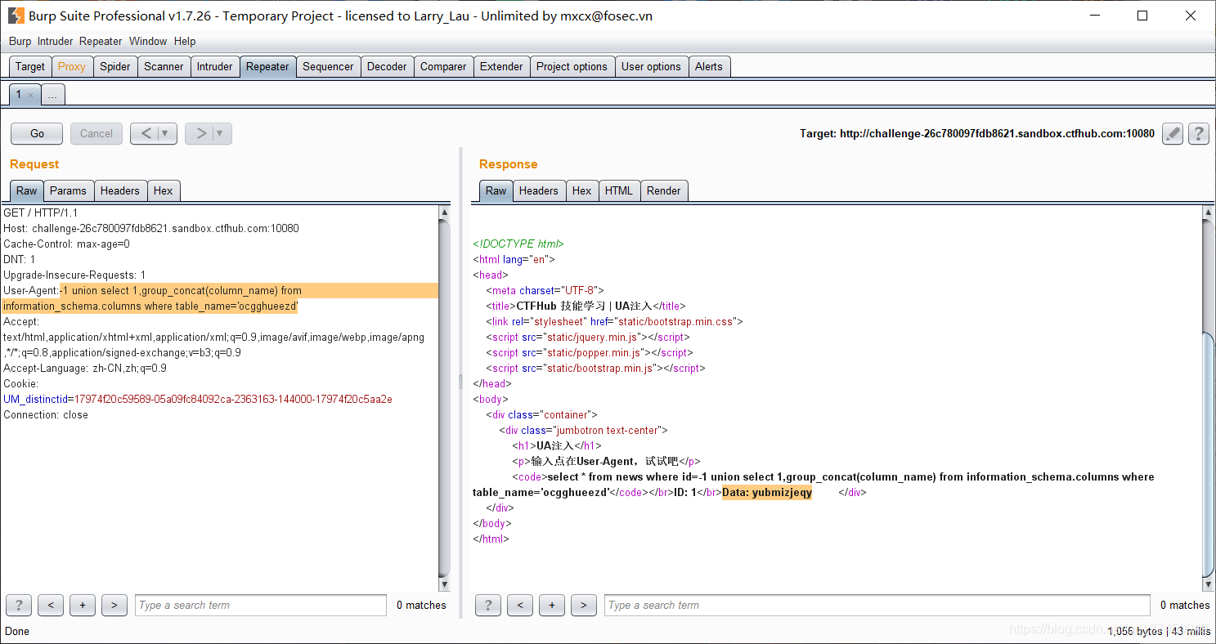1216x644 pixels.
Task: Select request Raw view tab
Action: [x=27, y=190]
